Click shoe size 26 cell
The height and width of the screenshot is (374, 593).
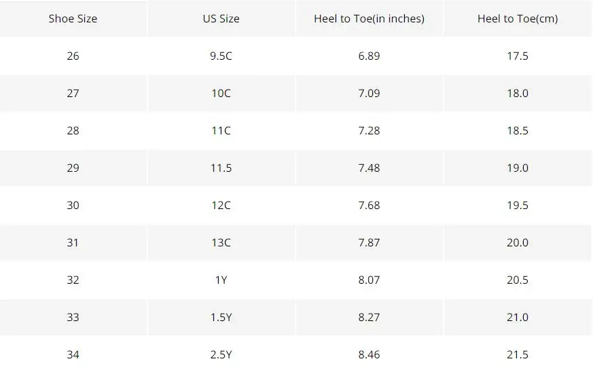point(73,56)
